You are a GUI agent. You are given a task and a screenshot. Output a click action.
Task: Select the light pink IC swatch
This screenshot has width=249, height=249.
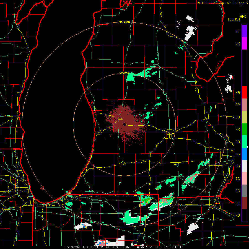244,178
